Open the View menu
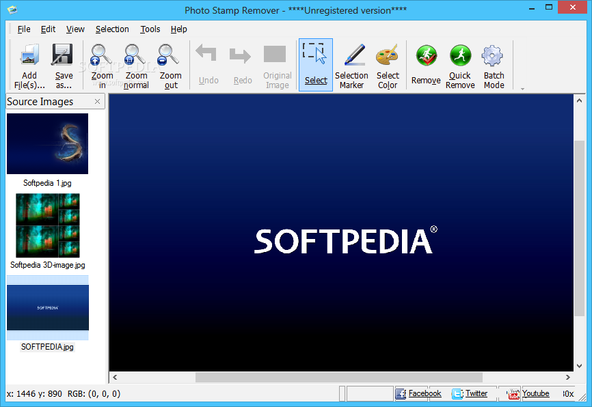 pyautogui.click(x=75, y=29)
